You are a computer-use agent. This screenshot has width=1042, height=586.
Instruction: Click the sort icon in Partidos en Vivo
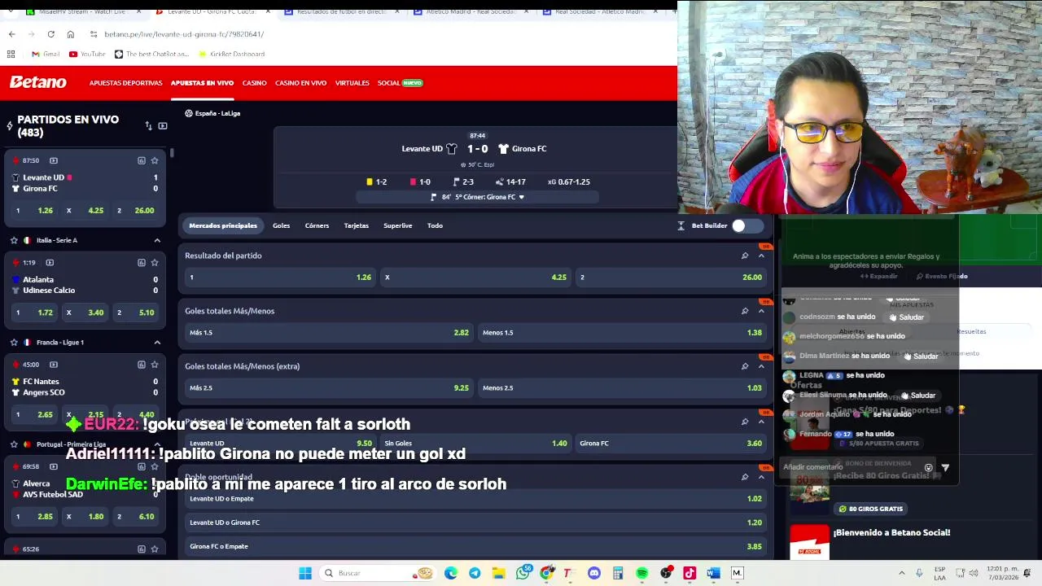(x=148, y=126)
